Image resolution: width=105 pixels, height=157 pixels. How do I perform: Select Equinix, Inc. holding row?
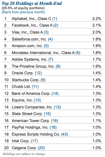(x=53, y=100)
